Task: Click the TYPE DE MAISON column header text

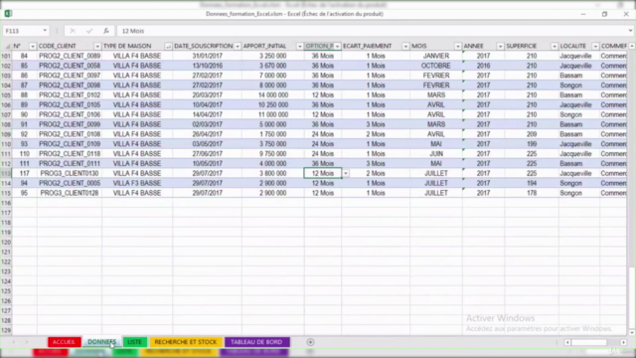Action: coord(127,47)
